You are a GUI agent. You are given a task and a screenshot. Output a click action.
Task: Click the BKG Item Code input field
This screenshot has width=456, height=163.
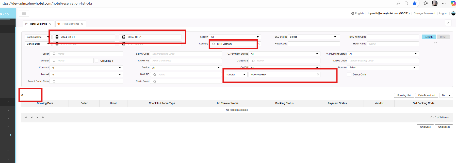(x=393, y=37)
